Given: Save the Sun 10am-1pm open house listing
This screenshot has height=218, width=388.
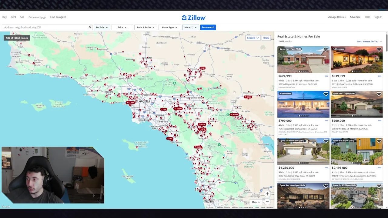Looking at the screenshot, I should [326, 186].
